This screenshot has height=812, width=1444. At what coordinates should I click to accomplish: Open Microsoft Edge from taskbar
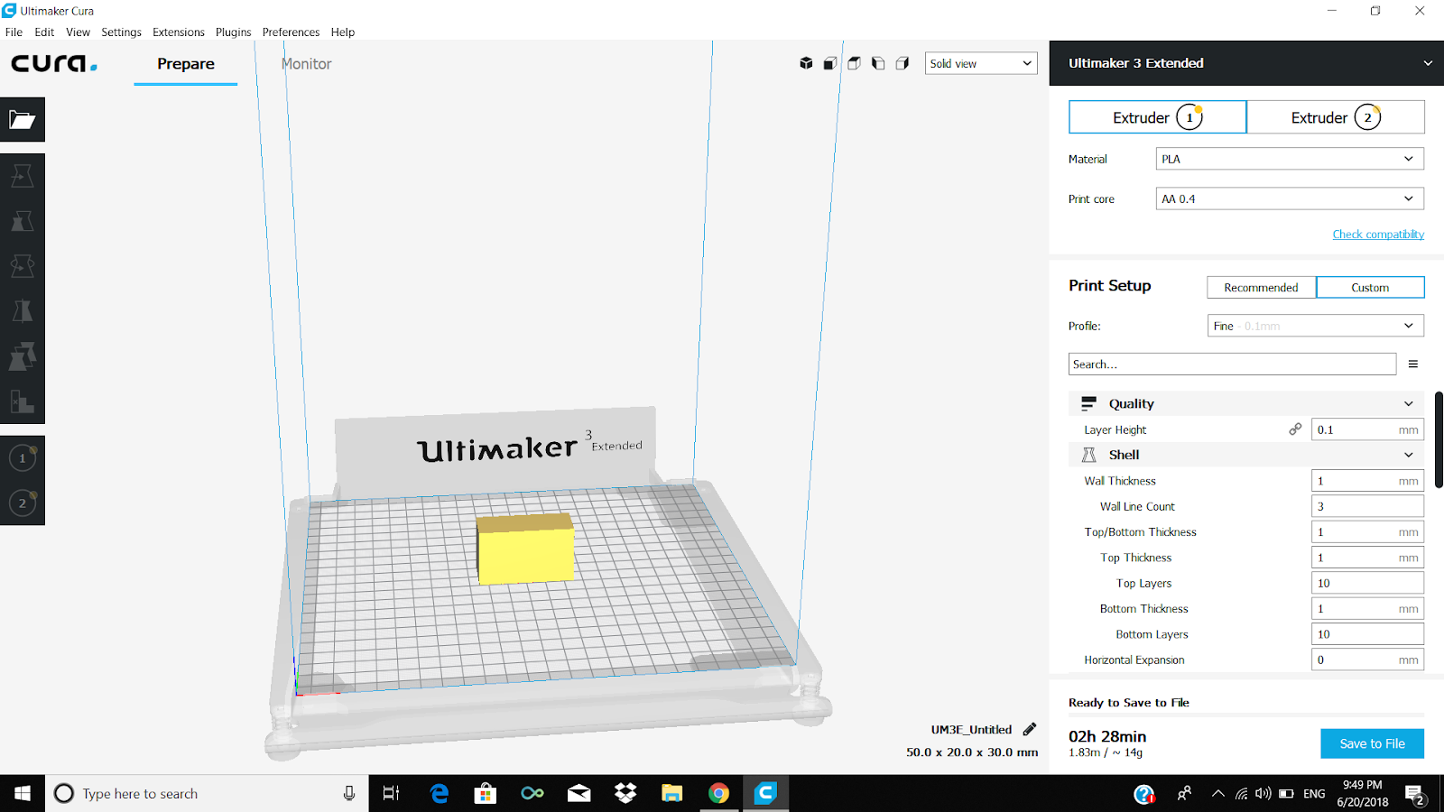pyautogui.click(x=440, y=793)
